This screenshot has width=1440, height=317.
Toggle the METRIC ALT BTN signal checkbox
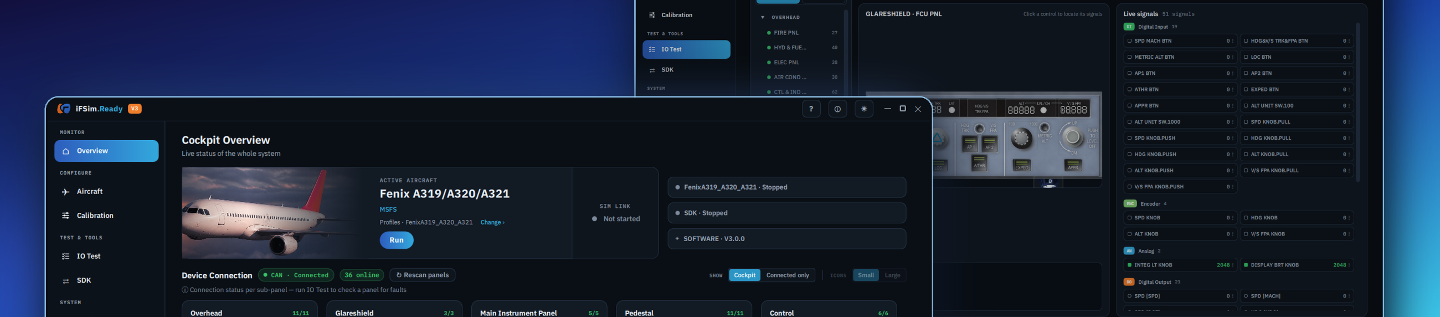[x=1129, y=57]
